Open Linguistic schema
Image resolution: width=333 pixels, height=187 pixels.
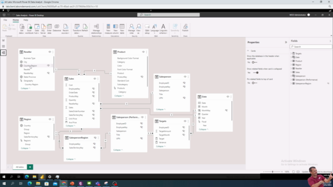tap(163, 29)
